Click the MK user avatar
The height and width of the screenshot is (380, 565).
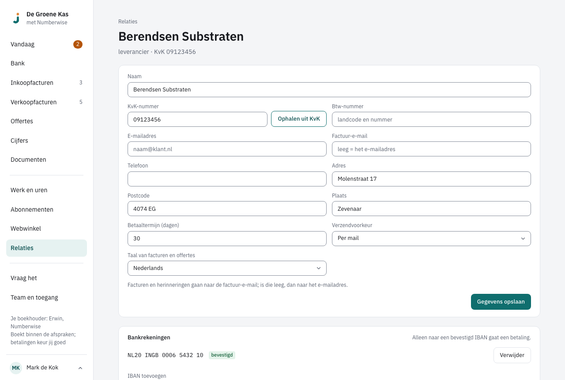coord(16,368)
